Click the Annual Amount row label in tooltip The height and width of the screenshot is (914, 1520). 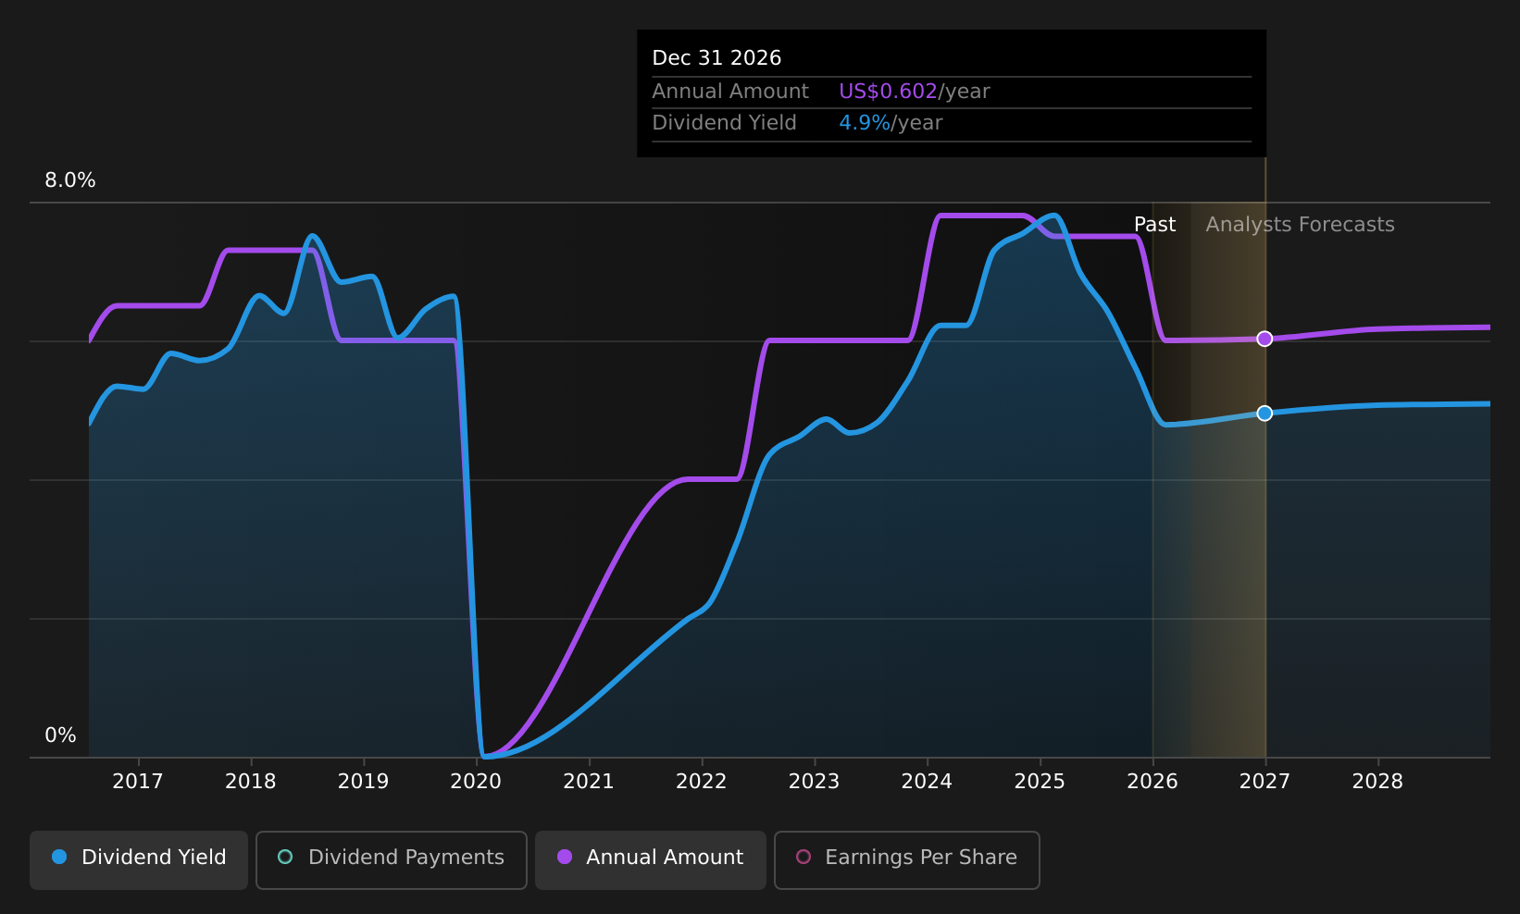tap(730, 92)
